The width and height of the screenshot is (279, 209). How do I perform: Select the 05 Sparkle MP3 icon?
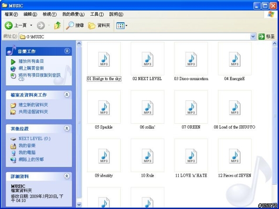(104, 107)
